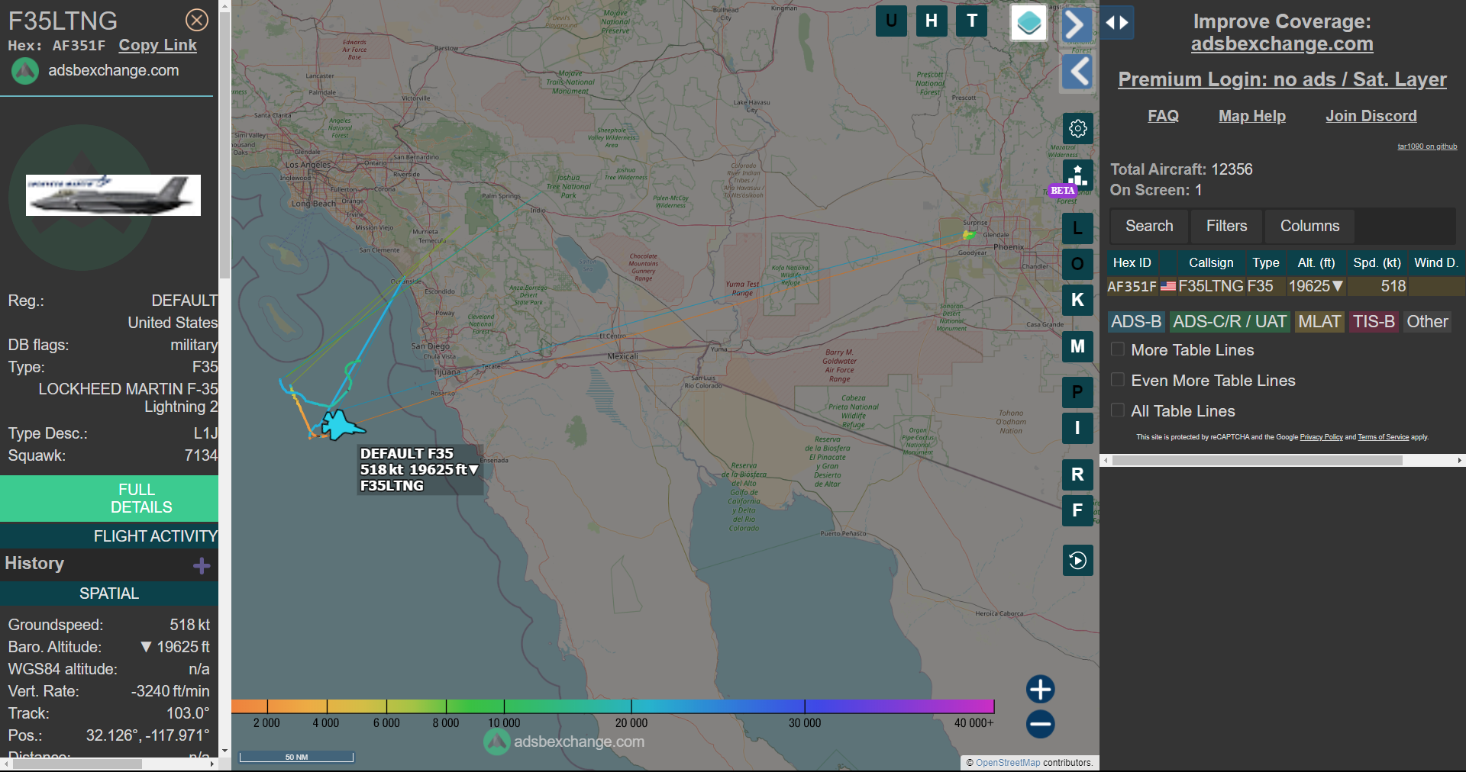Toggle the ADS-B source filter
Screen dimensions: 1466x772
click(1136, 322)
